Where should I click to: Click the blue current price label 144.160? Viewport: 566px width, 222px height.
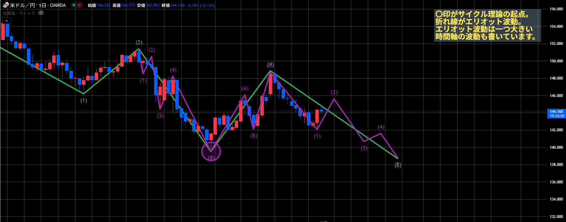tap(556, 113)
